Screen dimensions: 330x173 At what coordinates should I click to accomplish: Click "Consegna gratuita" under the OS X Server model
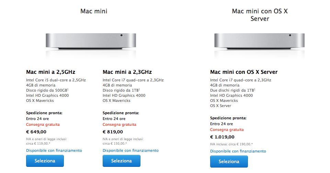point(227,130)
